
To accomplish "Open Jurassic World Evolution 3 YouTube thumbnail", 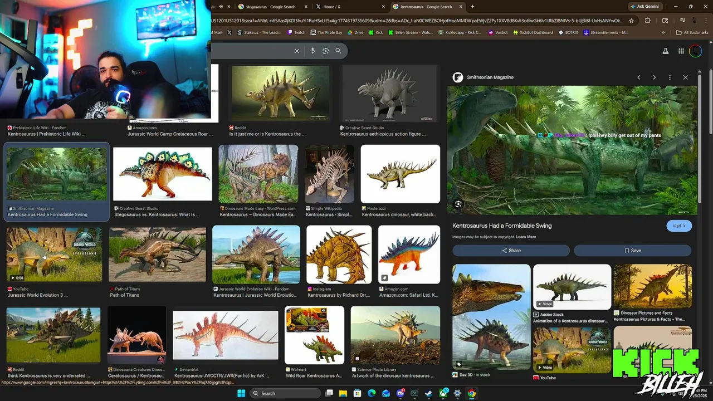I will [54, 254].
